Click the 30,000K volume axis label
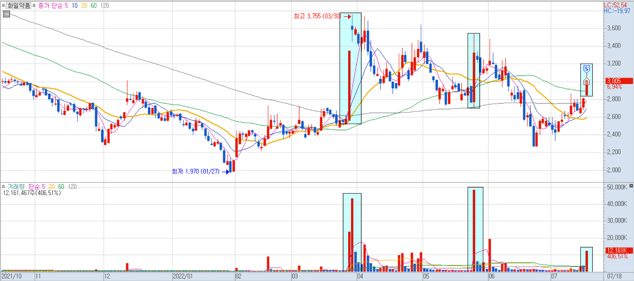Image resolution: width=634 pixels, height=281 pixels. click(x=617, y=221)
